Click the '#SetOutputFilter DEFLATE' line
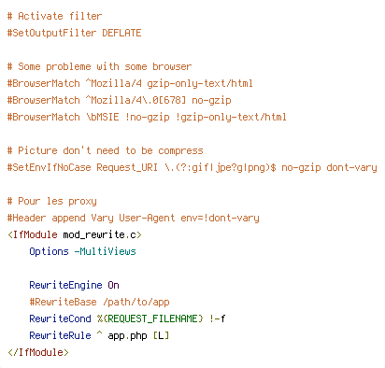 [74, 33]
